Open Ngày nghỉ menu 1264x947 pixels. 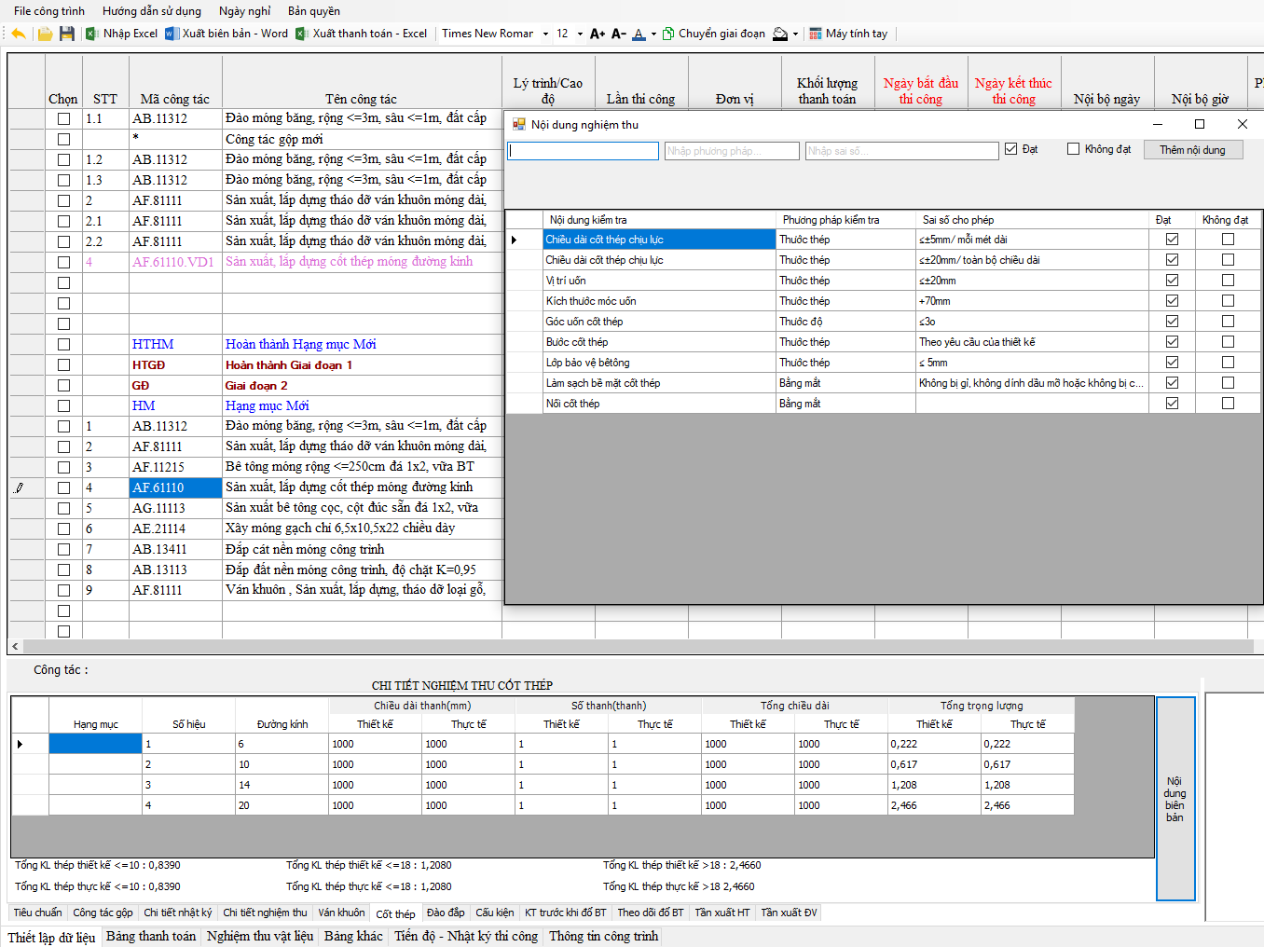tap(245, 11)
